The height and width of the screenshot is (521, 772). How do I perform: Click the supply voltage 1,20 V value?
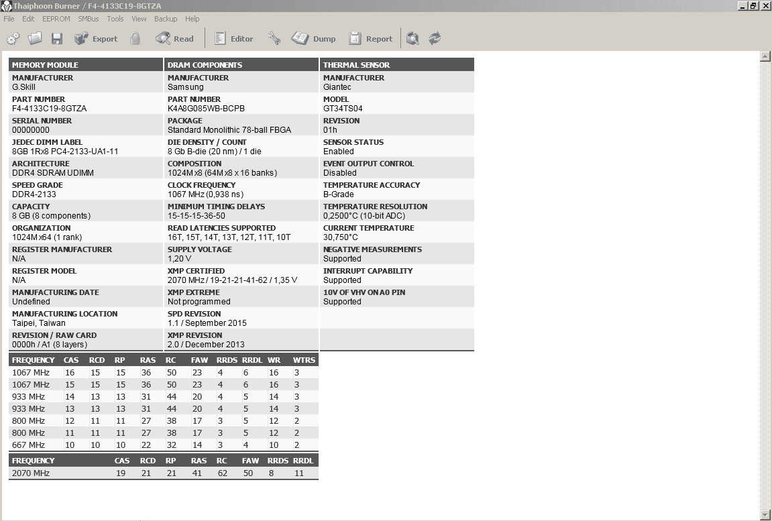point(179,259)
